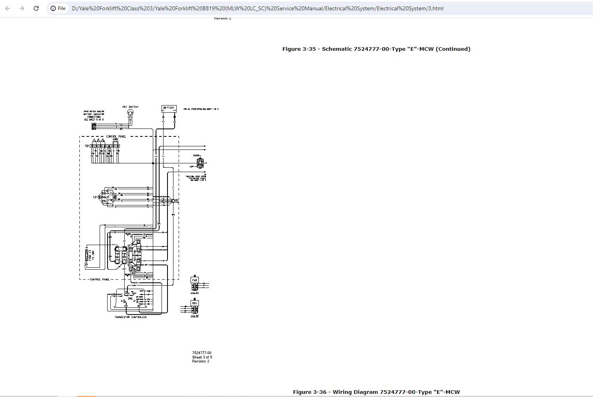Go back using the browser back arrow
The height and width of the screenshot is (397, 593).
tap(8, 8)
